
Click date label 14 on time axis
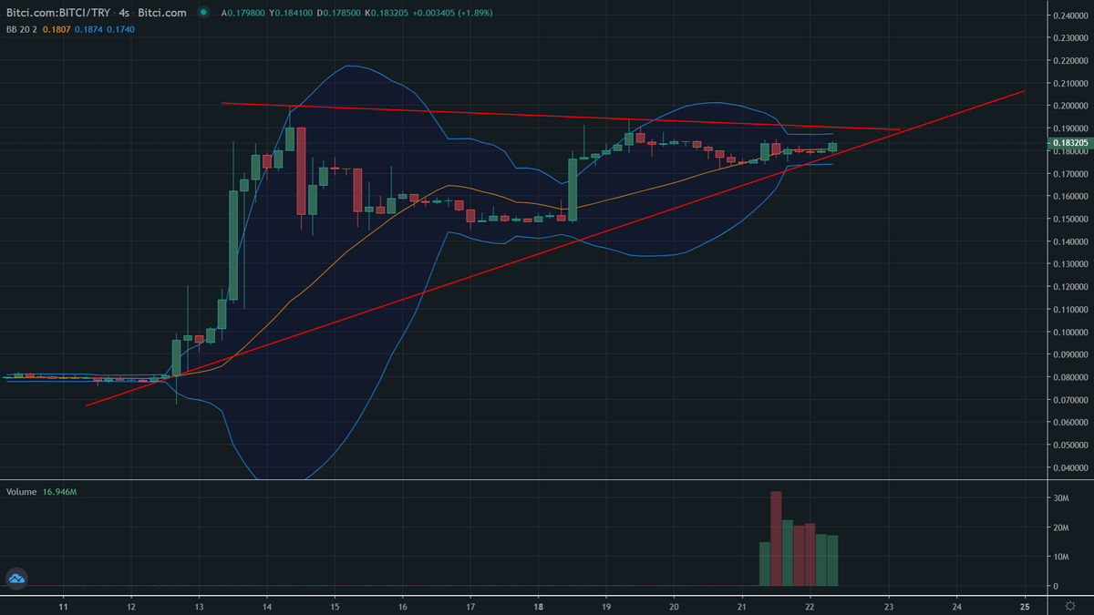click(x=267, y=606)
